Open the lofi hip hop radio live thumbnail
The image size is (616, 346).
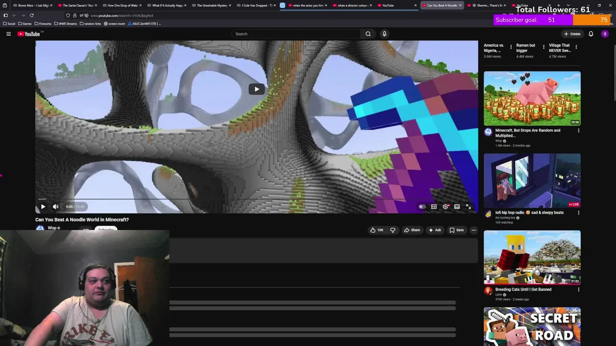click(x=532, y=181)
